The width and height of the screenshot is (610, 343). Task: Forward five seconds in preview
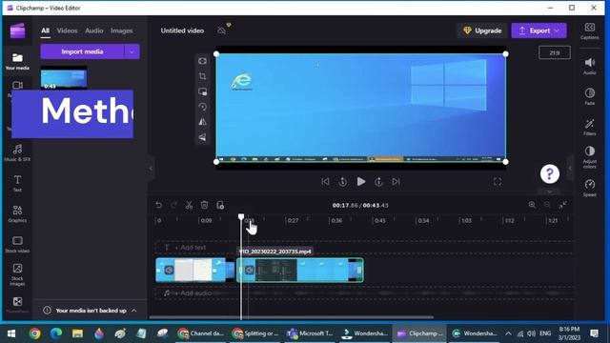click(378, 182)
